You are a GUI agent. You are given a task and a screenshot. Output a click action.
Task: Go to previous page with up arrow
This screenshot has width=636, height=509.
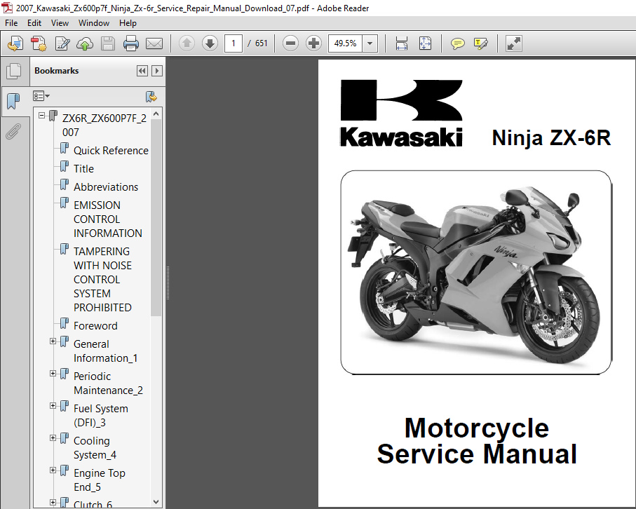coord(187,43)
